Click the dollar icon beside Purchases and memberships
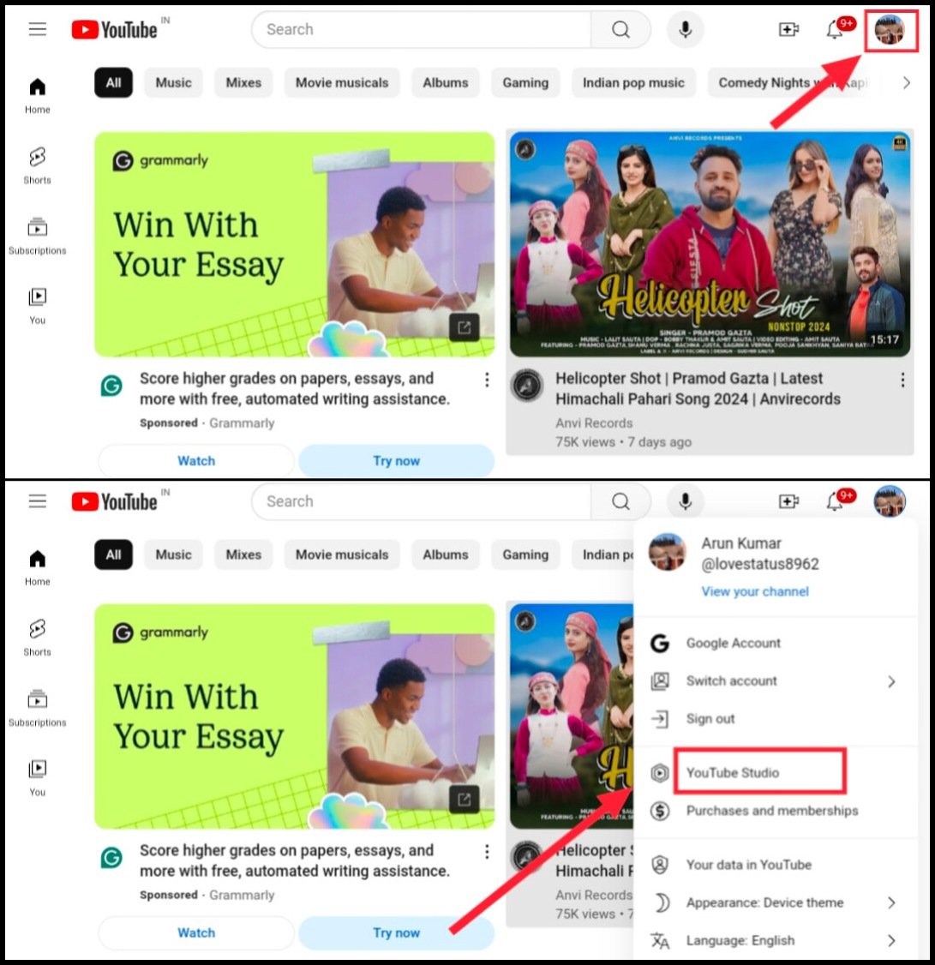This screenshot has height=965, width=935. pyautogui.click(x=660, y=811)
